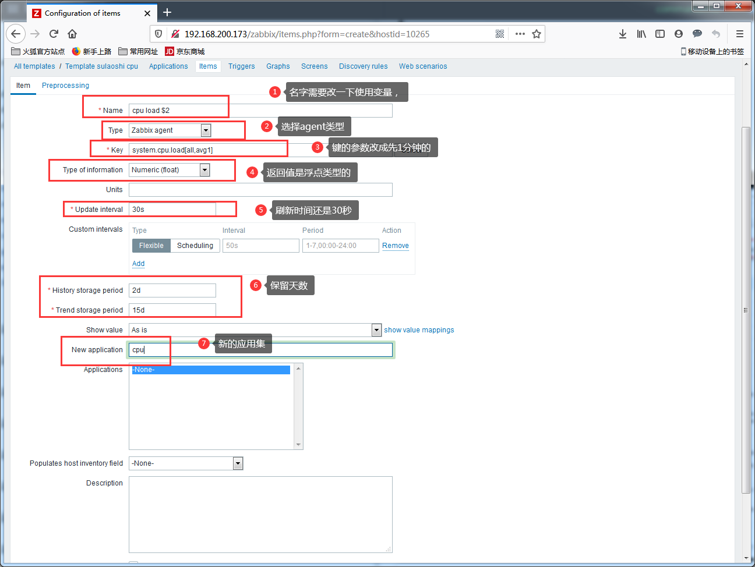The width and height of the screenshot is (755, 567).
Task: Open the library bookshelf icon
Action: click(x=641, y=34)
